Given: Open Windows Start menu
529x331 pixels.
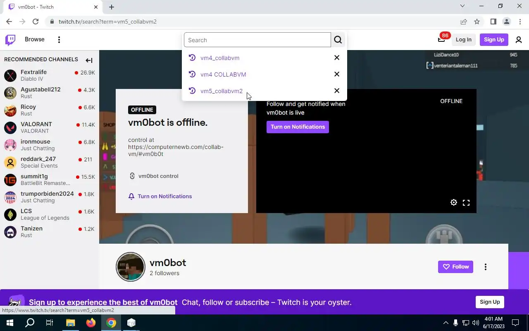Looking at the screenshot, I should point(10,323).
